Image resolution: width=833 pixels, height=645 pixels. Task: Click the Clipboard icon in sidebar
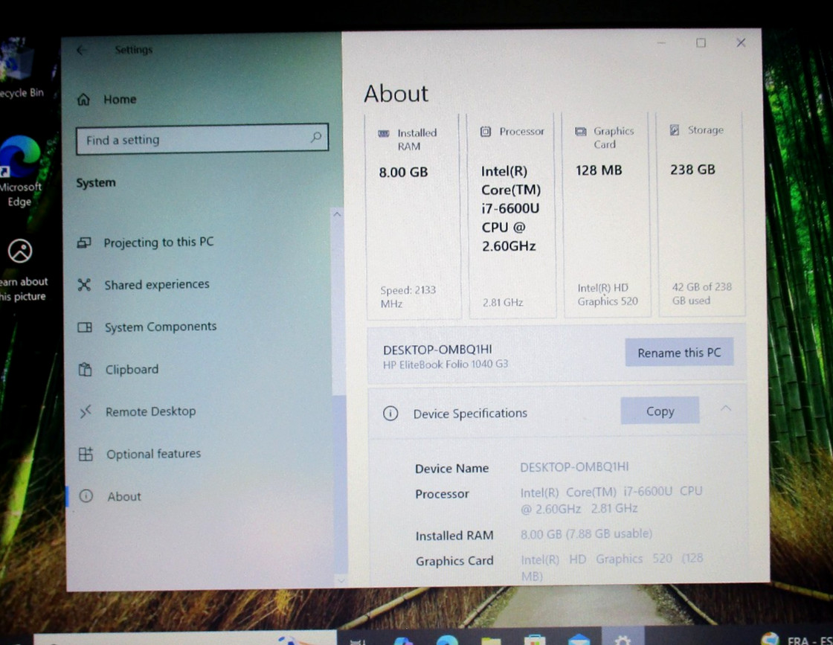(x=85, y=369)
